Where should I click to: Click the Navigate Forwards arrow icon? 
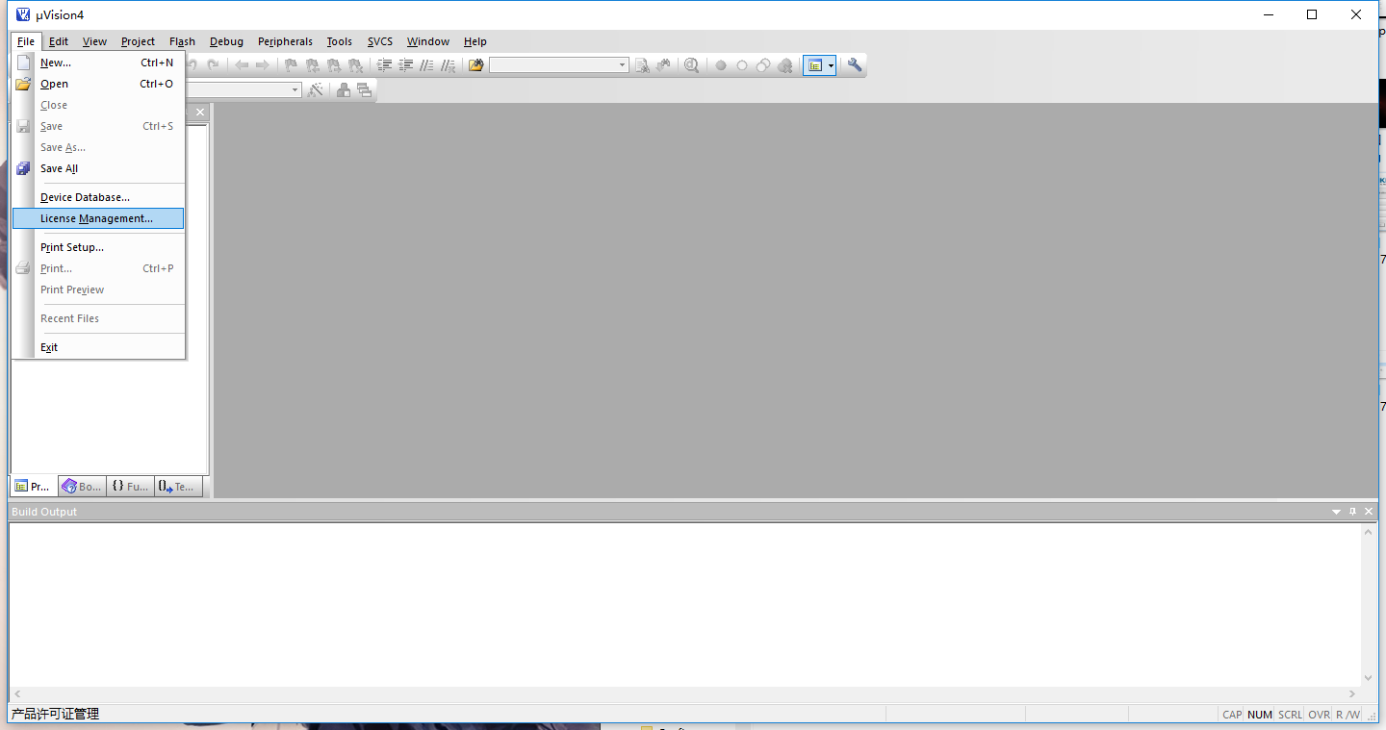pos(262,65)
